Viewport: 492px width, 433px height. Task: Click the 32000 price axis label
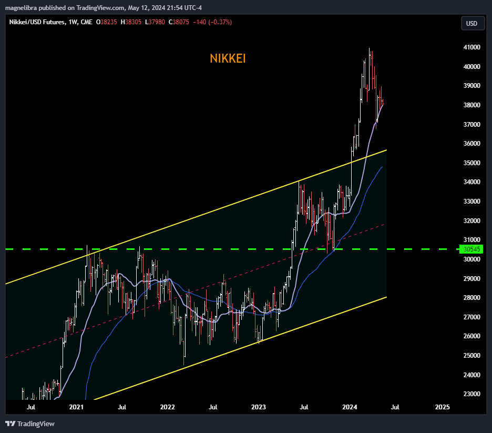[471, 221]
